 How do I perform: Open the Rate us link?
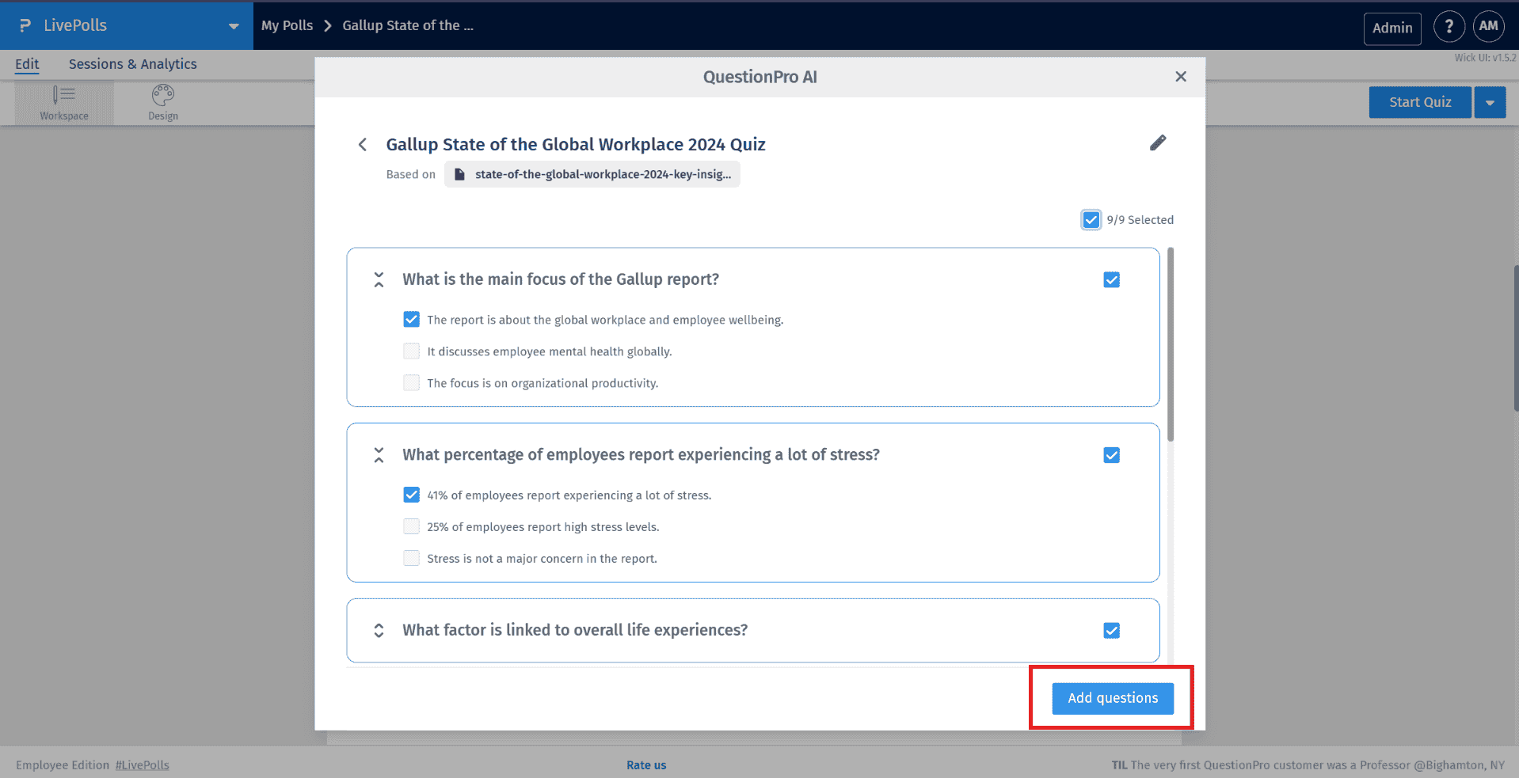point(645,765)
